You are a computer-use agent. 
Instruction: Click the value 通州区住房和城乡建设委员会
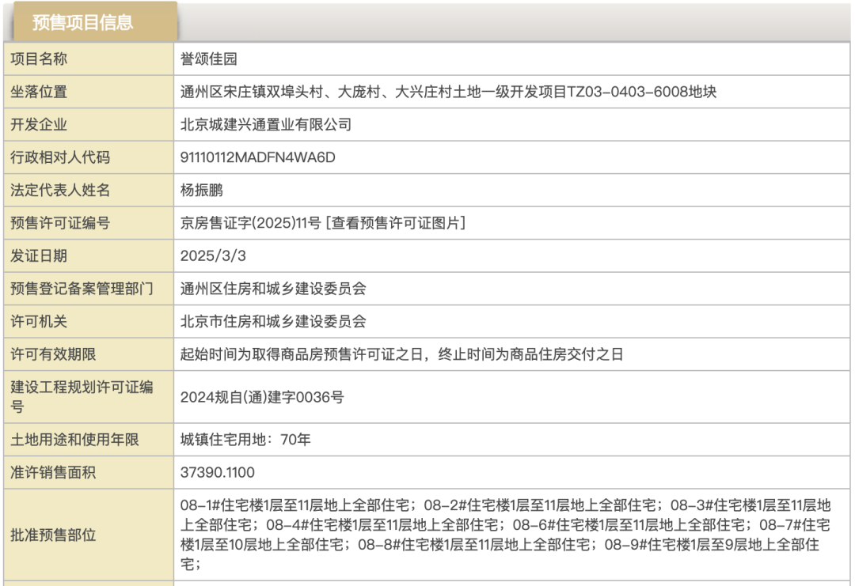[x=272, y=288]
